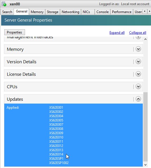
Task: Click the tab strip left arrow
Action: [145, 11]
